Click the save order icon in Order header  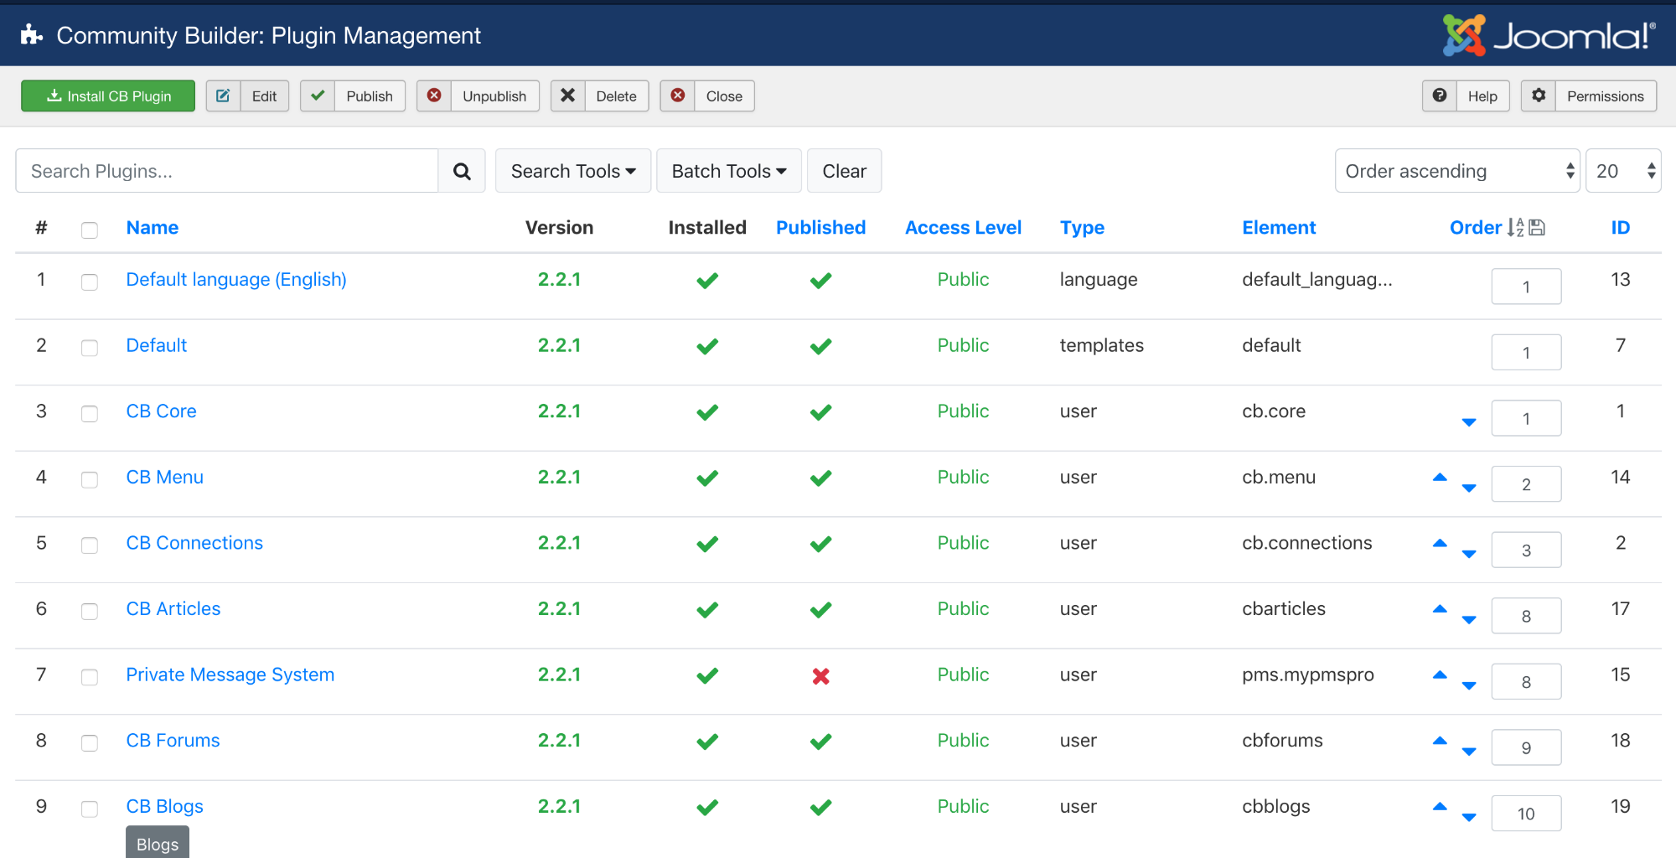1537,228
